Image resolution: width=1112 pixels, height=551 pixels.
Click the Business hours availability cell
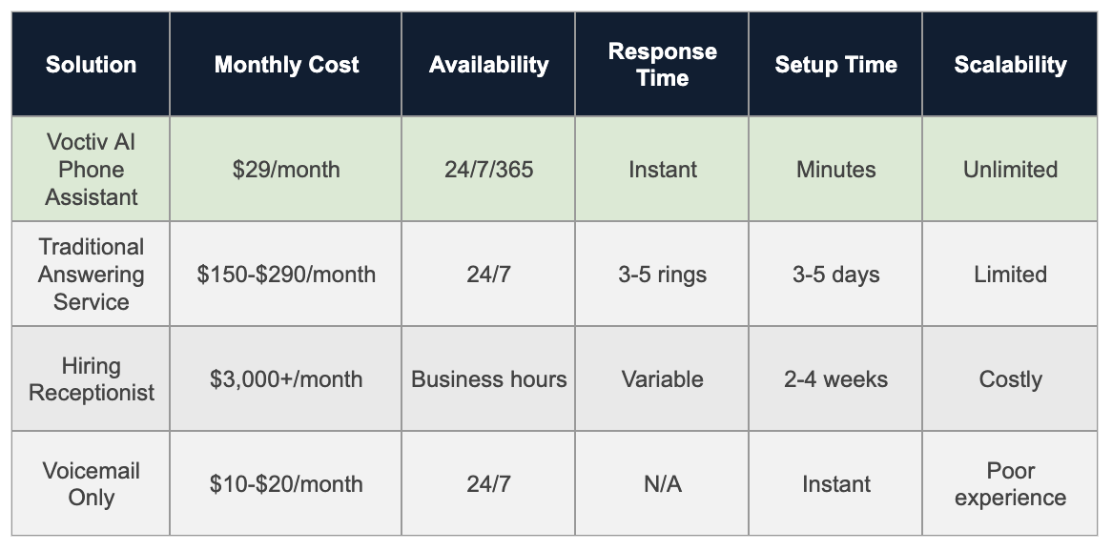(x=488, y=379)
